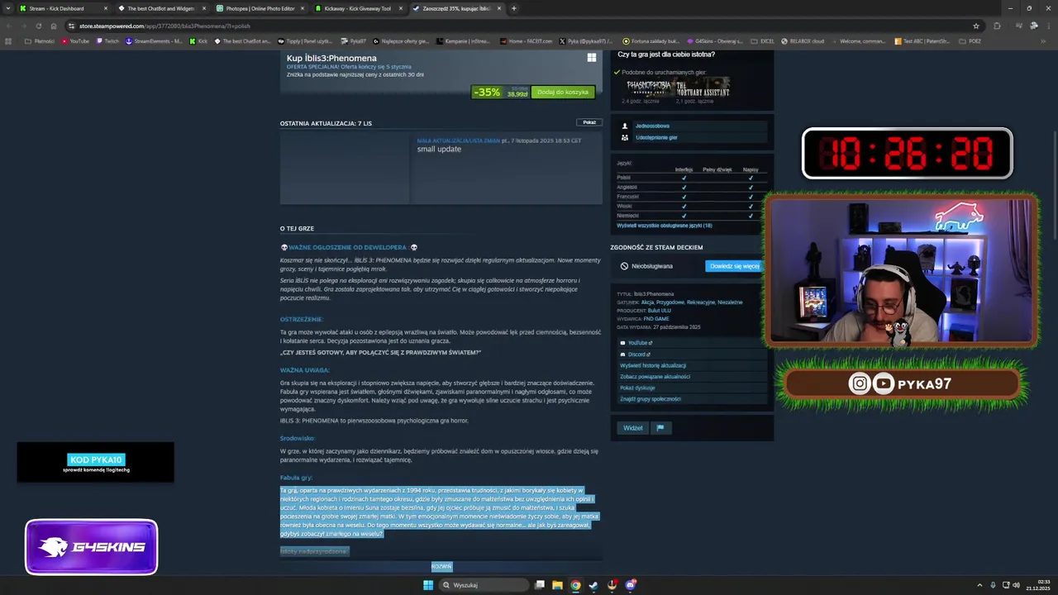Click the Widżet button
Image resolution: width=1058 pixels, height=595 pixels.
(633, 428)
